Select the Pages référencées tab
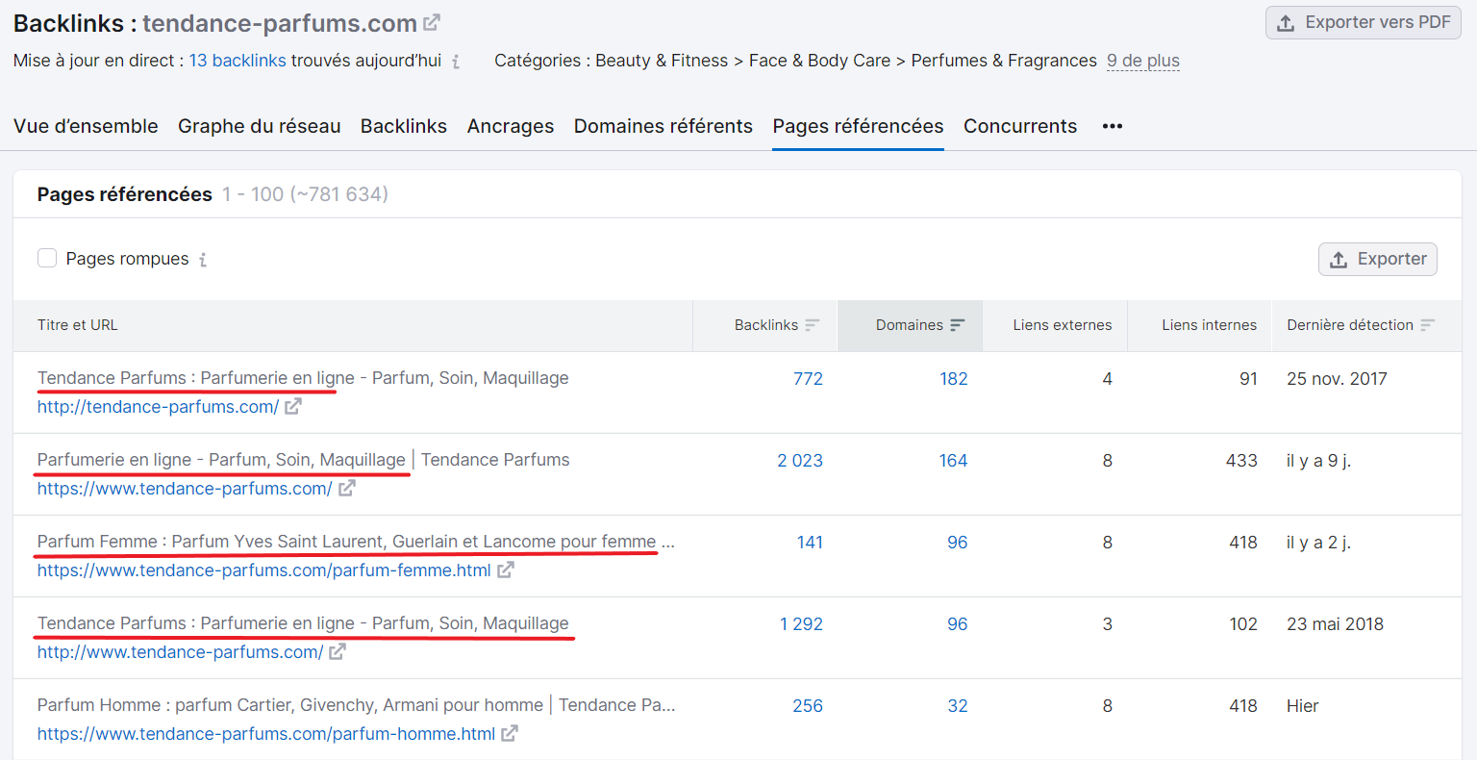 (x=859, y=126)
